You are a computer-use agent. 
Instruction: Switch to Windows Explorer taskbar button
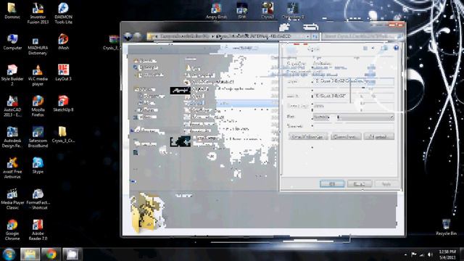pyautogui.click(x=30, y=254)
